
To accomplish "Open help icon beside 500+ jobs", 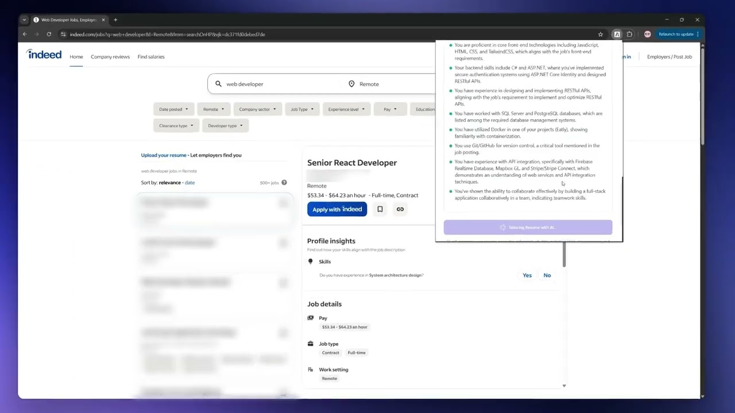I will tap(284, 182).
